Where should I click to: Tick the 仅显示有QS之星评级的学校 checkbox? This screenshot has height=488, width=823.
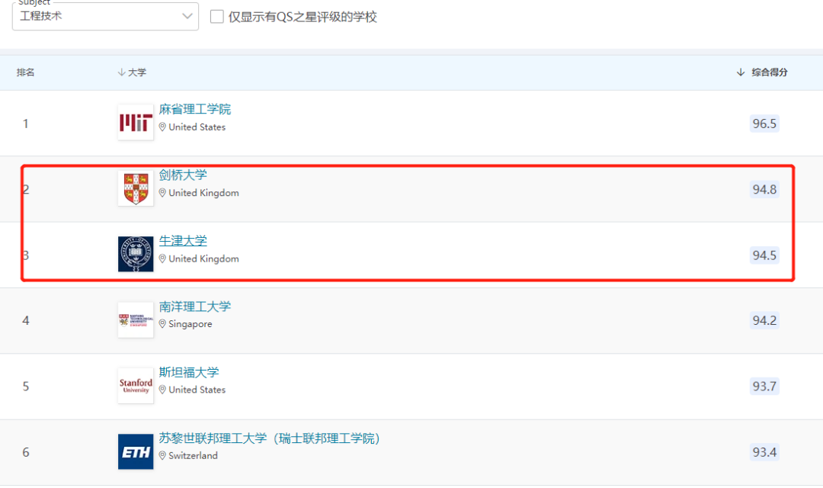pos(216,17)
